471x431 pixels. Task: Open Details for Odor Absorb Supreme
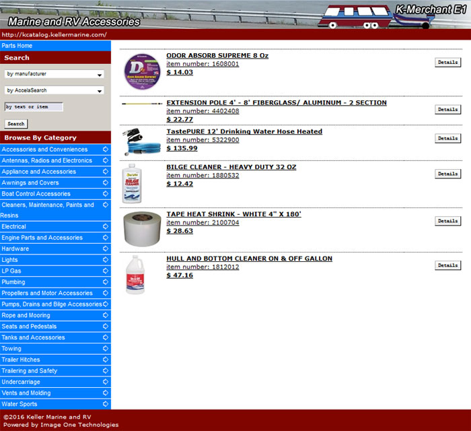click(x=448, y=63)
